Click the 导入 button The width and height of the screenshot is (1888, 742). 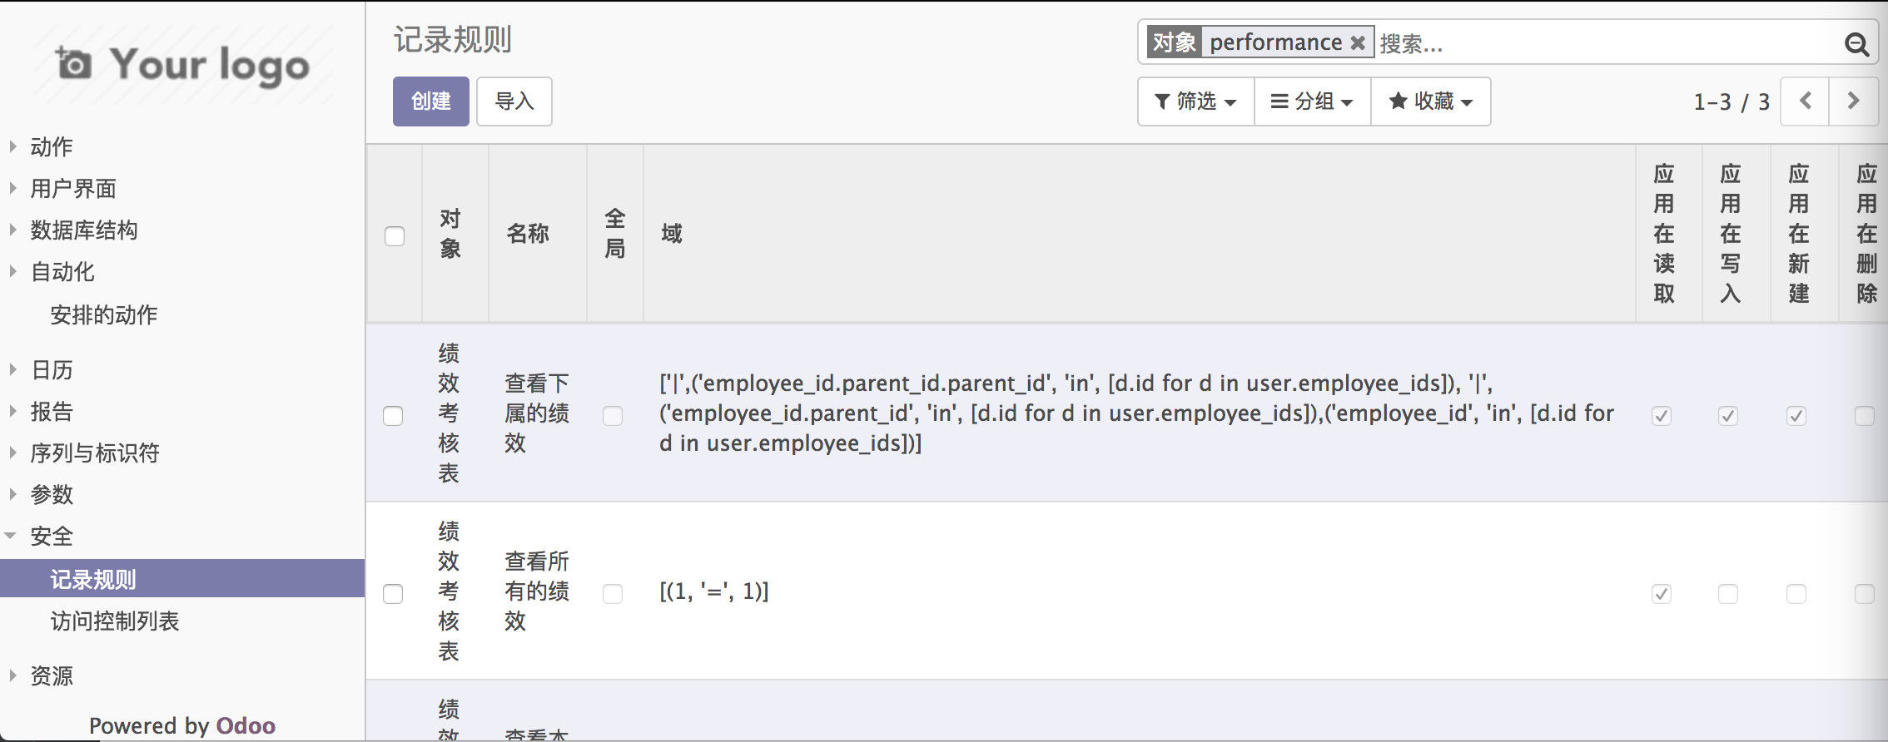(514, 101)
